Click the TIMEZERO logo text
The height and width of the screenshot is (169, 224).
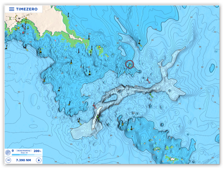coord(27,9)
